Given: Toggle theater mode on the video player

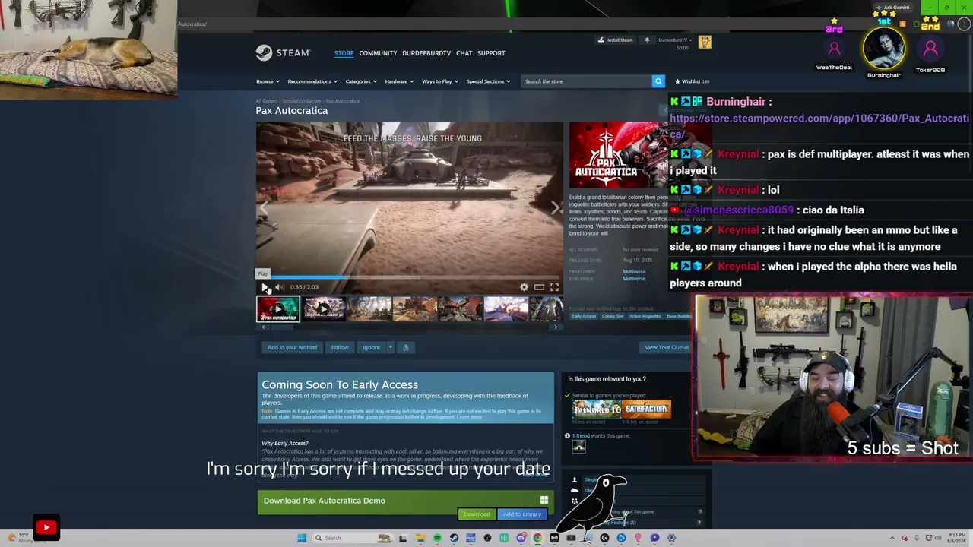Looking at the screenshot, I should click(x=539, y=287).
